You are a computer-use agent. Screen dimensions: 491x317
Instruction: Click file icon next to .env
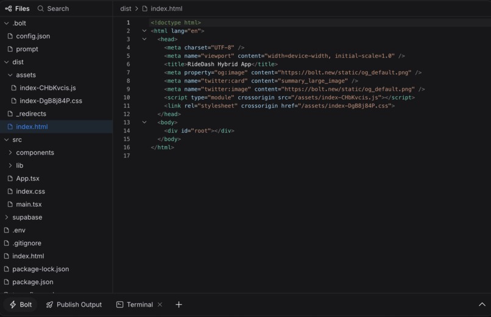click(x=6, y=230)
